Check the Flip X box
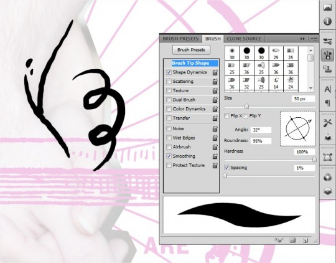This screenshot has width=336, height=263. 226,116
